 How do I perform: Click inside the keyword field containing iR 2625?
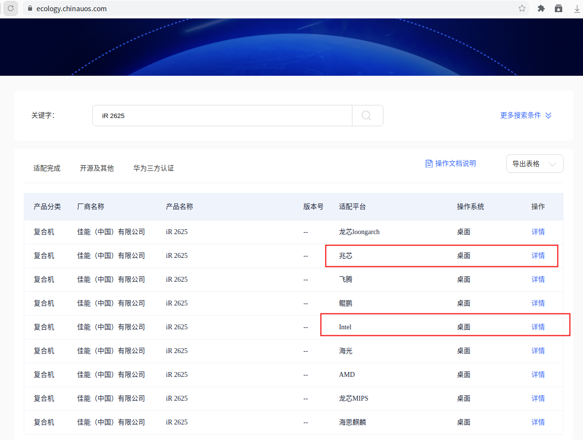pos(222,116)
